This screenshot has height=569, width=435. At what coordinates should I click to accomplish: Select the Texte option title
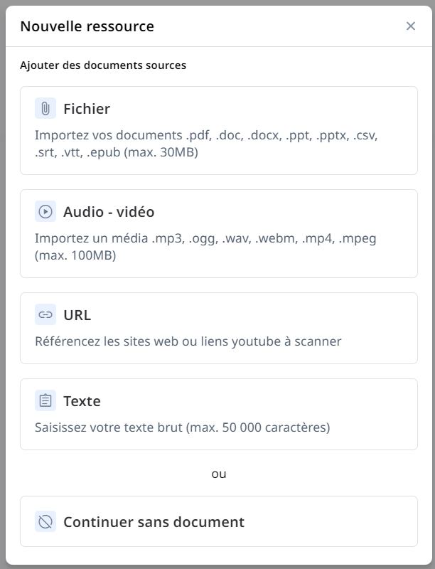[x=82, y=401]
